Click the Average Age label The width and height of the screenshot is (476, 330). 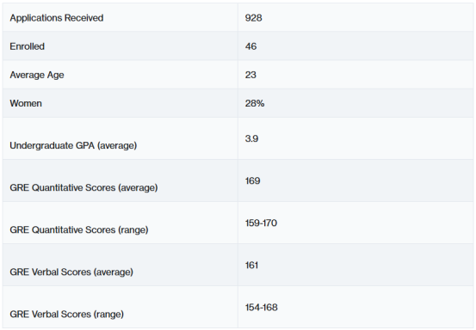tap(37, 75)
